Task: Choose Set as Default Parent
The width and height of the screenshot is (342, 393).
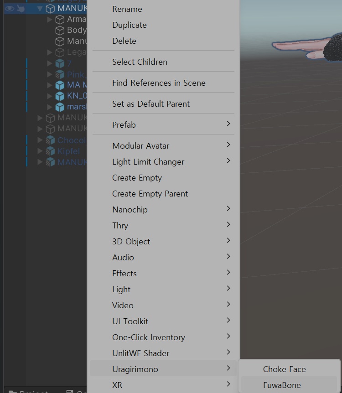Action: click(x=163, y=104)
